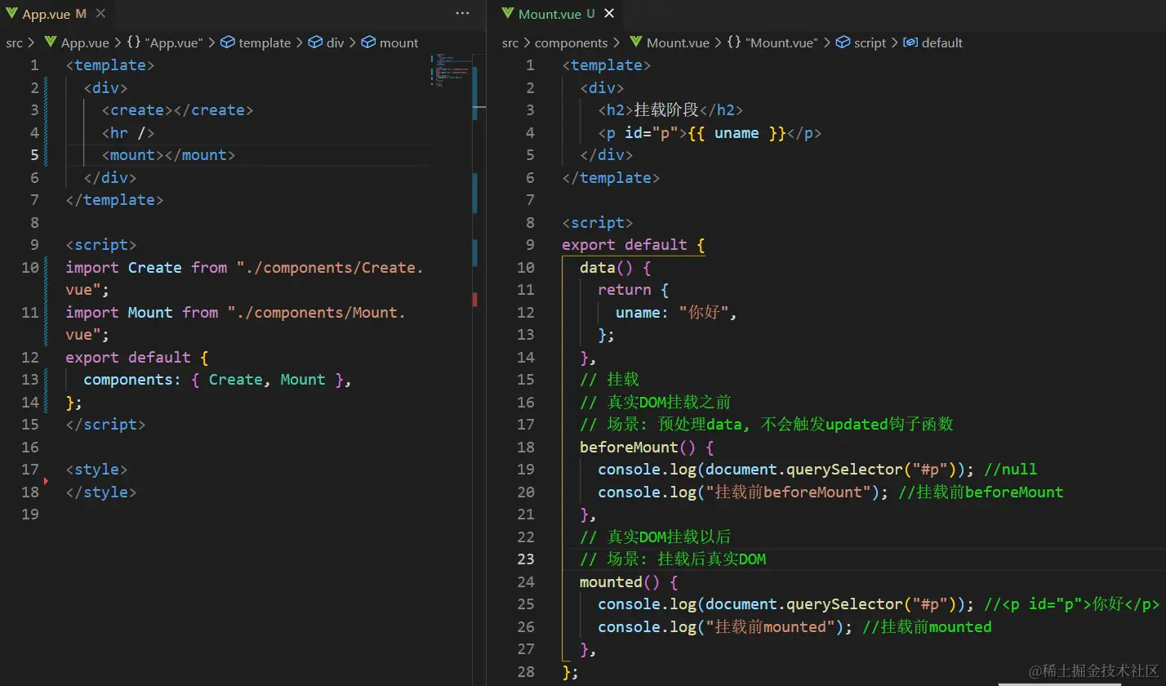Click the <hr /> line in App.vue
Screen dimensions: 1166x686
point(128,132)
